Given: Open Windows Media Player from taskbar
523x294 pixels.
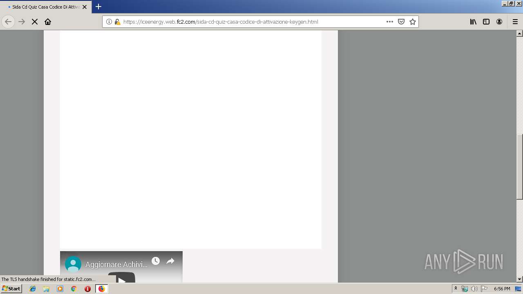Looking at the screenshot, I should [60, 289].
